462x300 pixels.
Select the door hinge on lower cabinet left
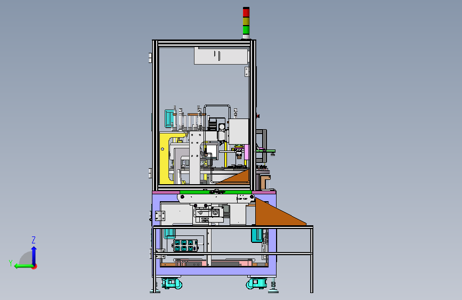(x=160, y=216)
